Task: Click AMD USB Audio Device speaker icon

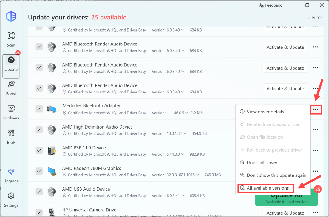Action: [x=51, y=192]
